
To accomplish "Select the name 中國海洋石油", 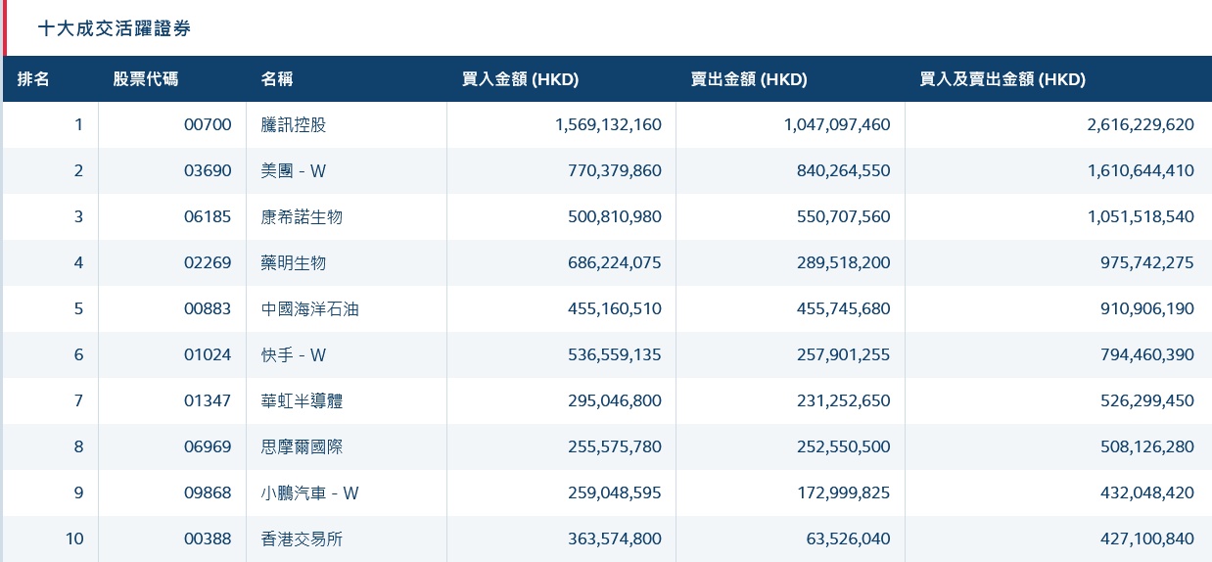I will [310, 308].
